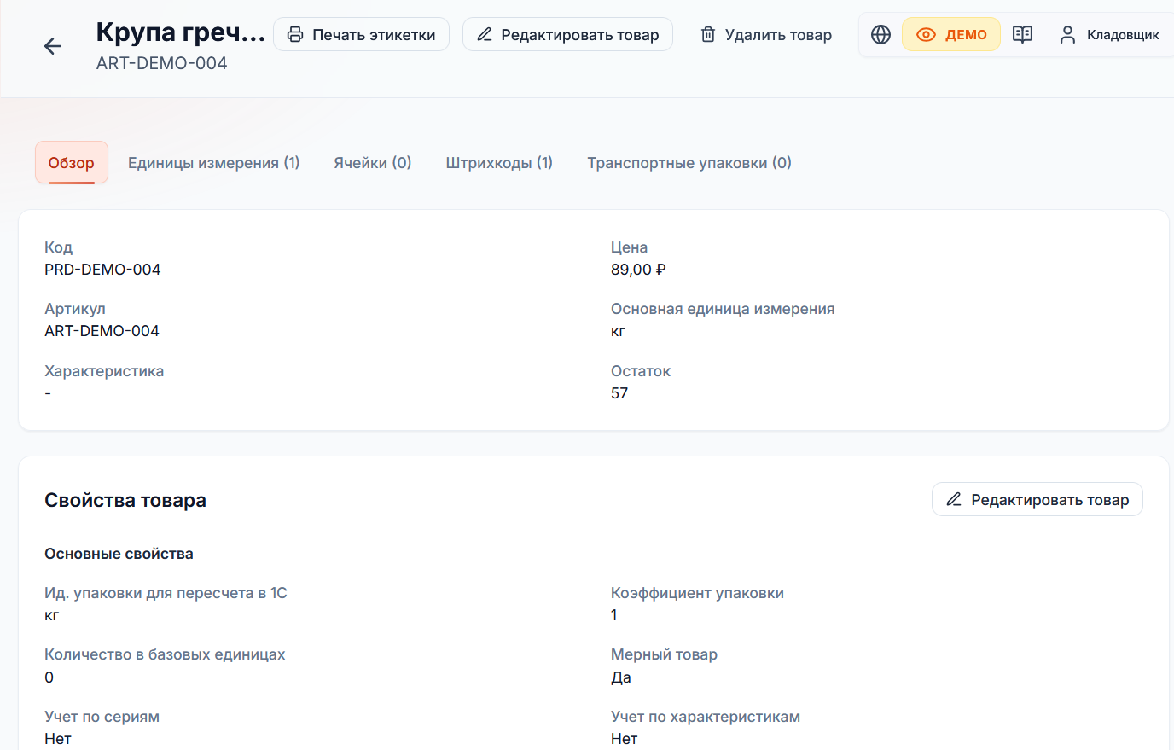Click Ид. упаковки для пересчета в 1С label
Screen dimensions: 1174x750
point(166,592)
